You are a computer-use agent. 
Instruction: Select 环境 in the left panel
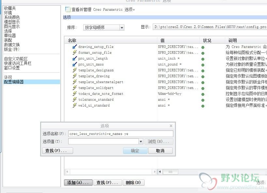point(8,13)
